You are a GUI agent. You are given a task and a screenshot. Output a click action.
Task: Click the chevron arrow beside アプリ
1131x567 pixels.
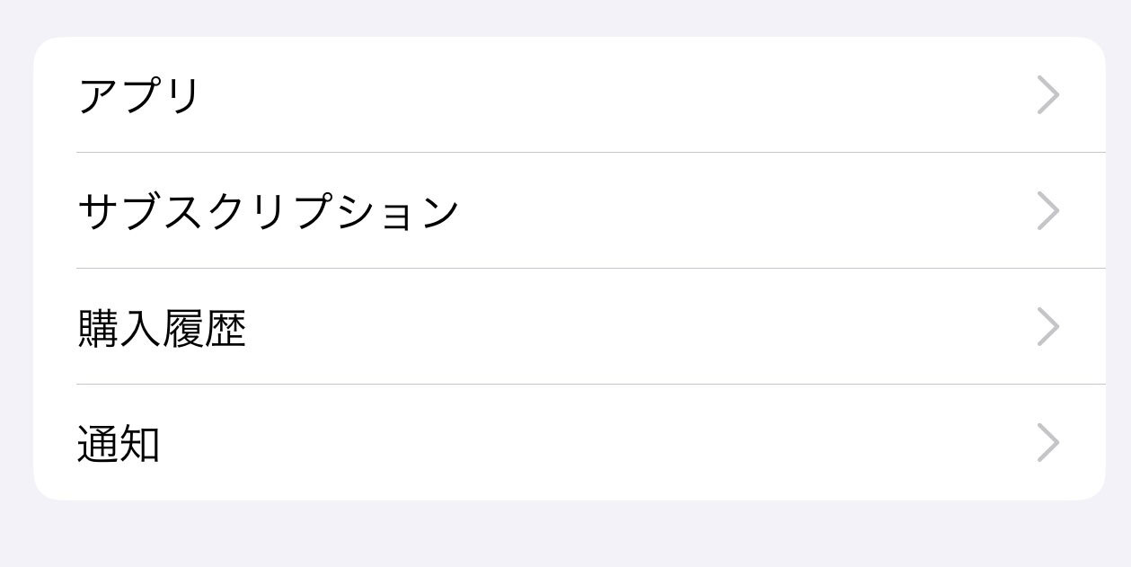[x=1047, y=95]
